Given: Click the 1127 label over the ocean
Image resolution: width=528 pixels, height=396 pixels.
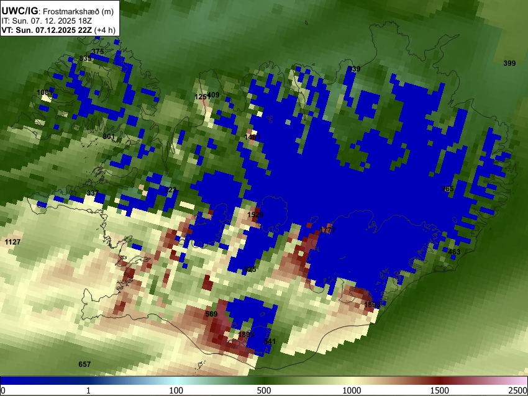Looking at the screenshot, I should (x=12, y=242).
